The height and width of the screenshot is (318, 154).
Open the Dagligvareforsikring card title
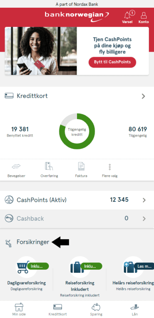[27, 283]
